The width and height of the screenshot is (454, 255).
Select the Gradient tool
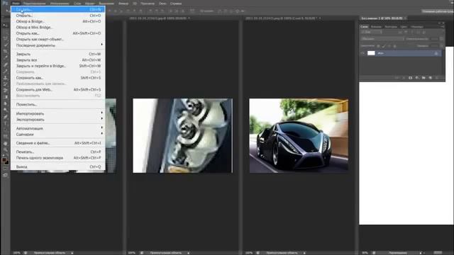[x=5, y=97]
